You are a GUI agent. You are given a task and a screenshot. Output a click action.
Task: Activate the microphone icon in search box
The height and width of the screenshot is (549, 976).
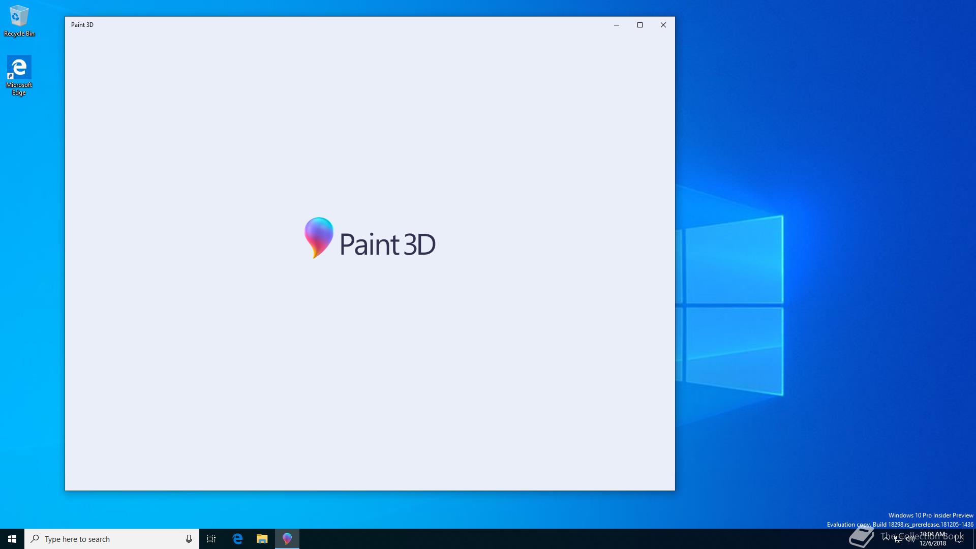189,539
